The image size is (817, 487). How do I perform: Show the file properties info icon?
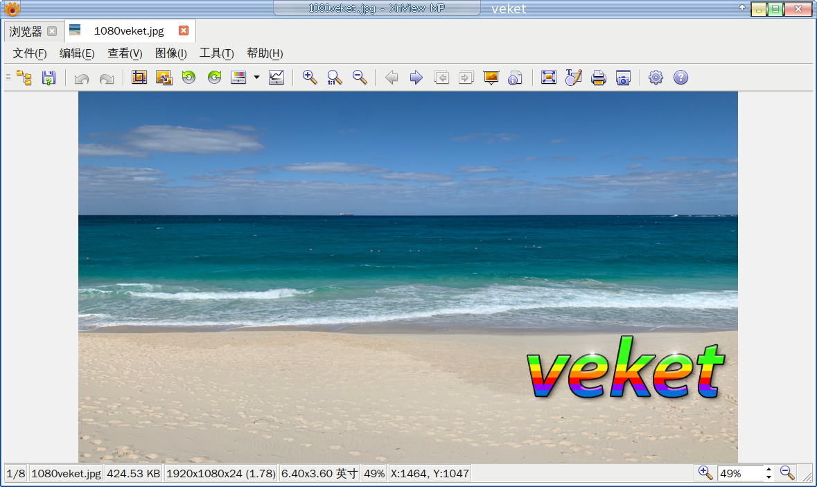tap(516, 78)
